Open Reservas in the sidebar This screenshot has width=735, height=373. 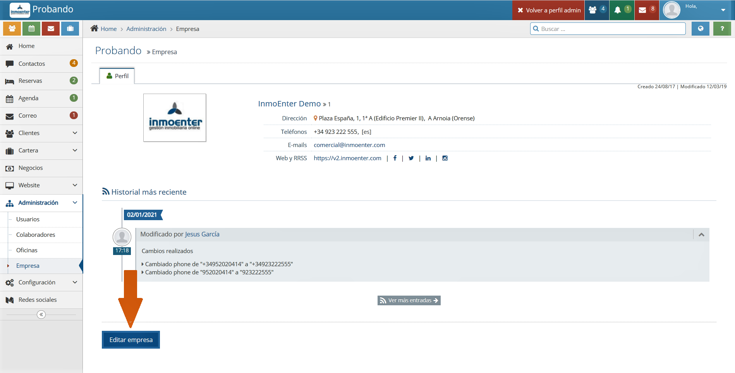click(x=41, y=81)
